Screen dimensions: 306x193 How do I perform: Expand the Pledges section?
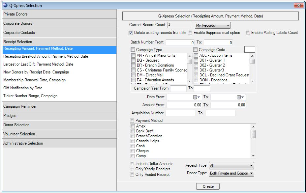59,115
